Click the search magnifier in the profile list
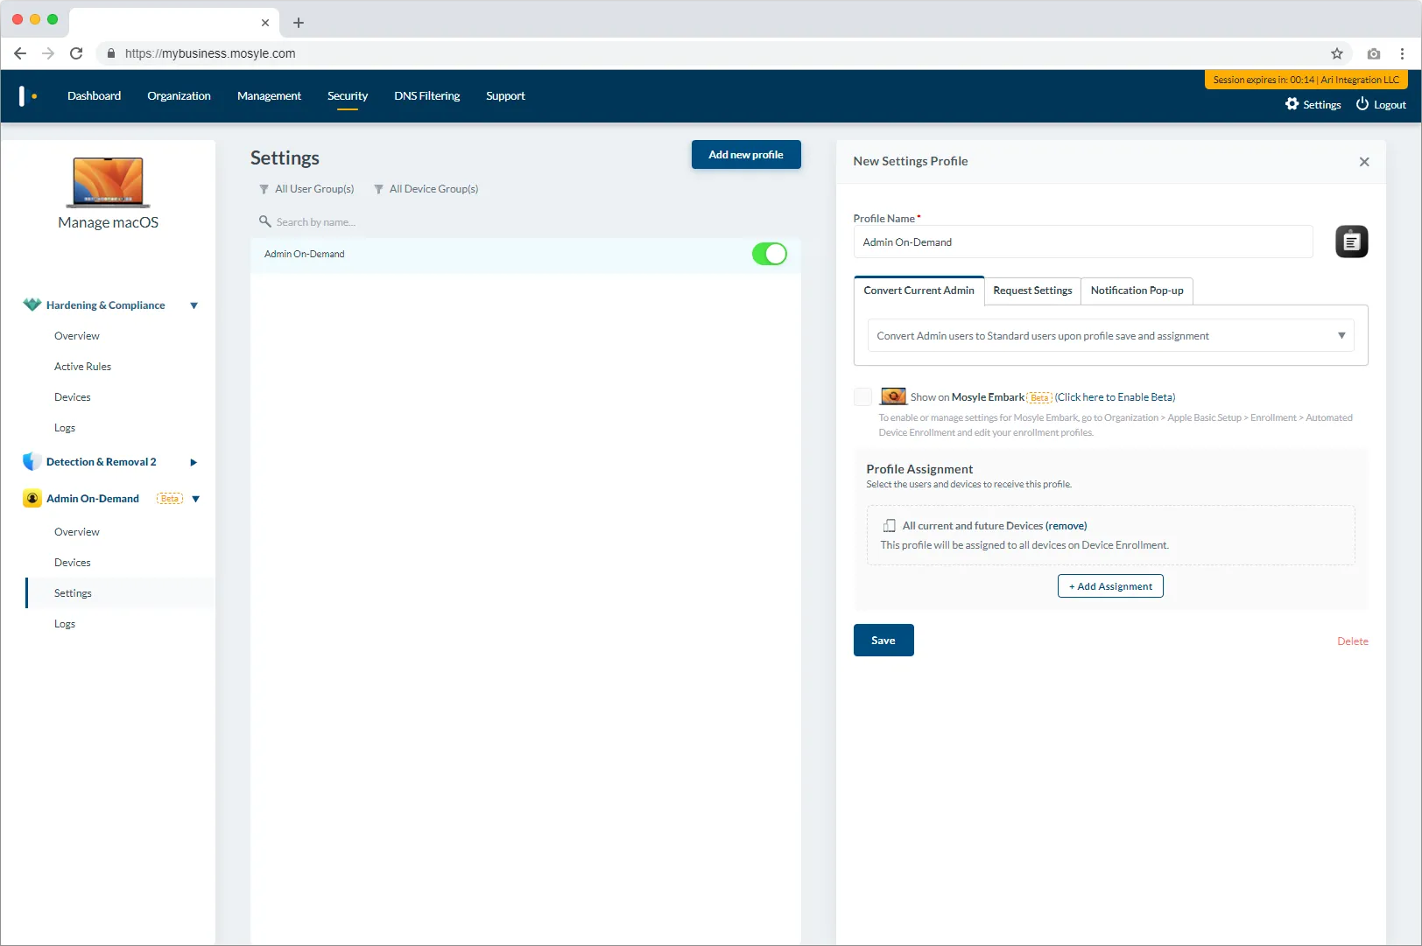1422x946 pixels. coord(265,221)
